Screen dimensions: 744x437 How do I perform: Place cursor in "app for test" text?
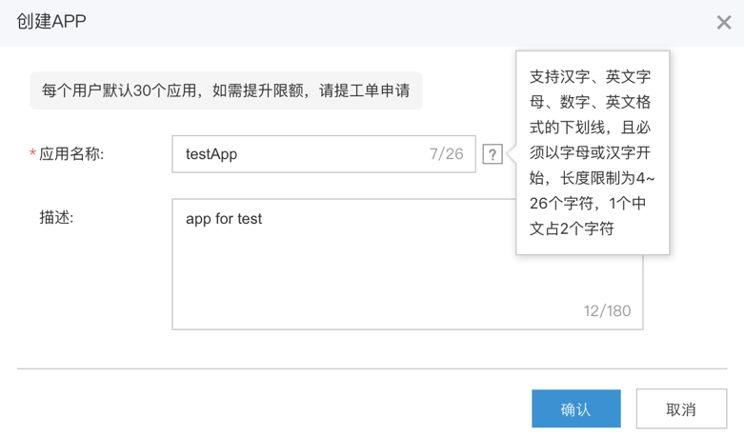coord(224,219)
